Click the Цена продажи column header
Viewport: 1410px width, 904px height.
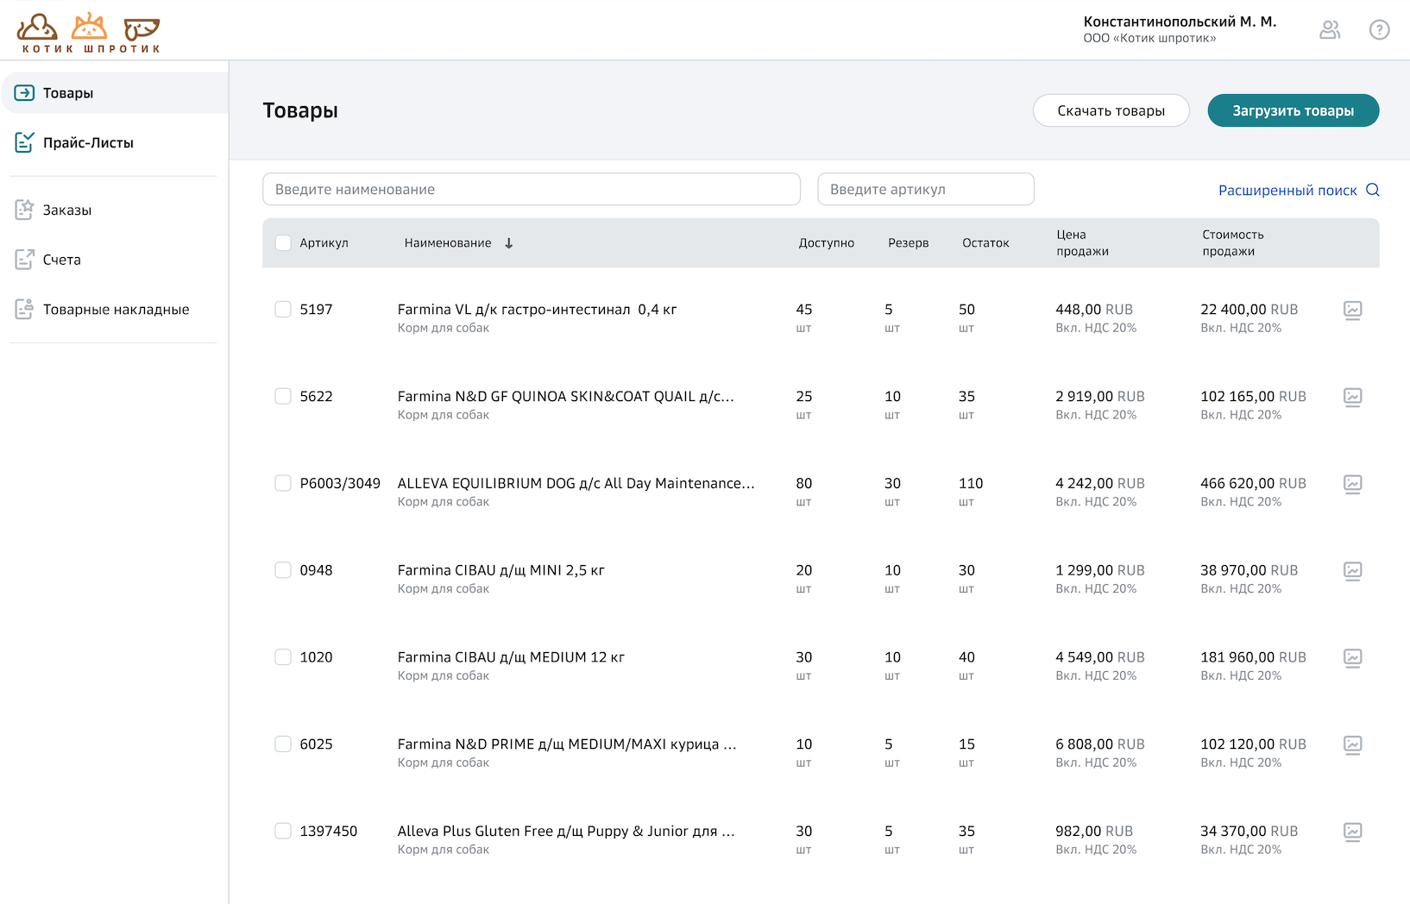click(1082, 243)
